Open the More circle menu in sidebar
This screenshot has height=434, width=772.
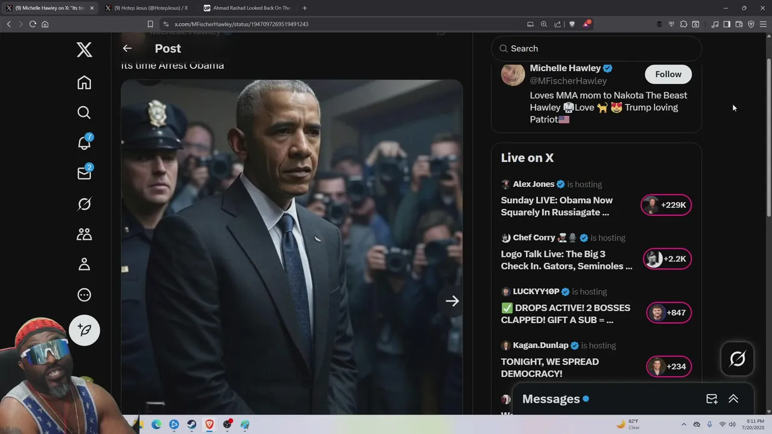tap(84, 295)
